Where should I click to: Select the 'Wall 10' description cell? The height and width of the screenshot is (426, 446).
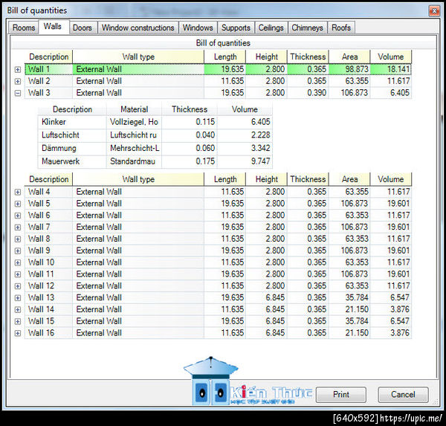pyautogui.click(x=48, y=262)
